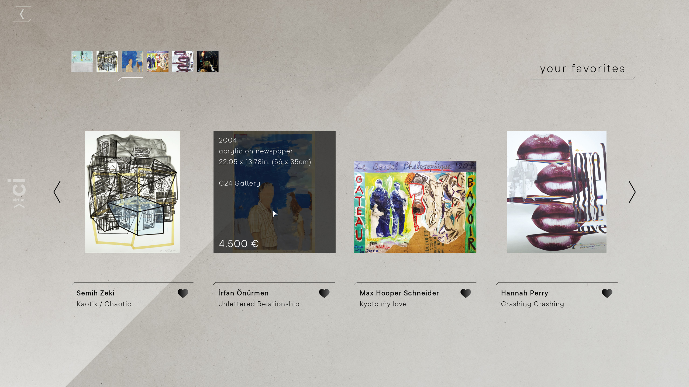Select the colorful collage thumbnail in strip
The image size is (689, 387).
click(157, 61)
